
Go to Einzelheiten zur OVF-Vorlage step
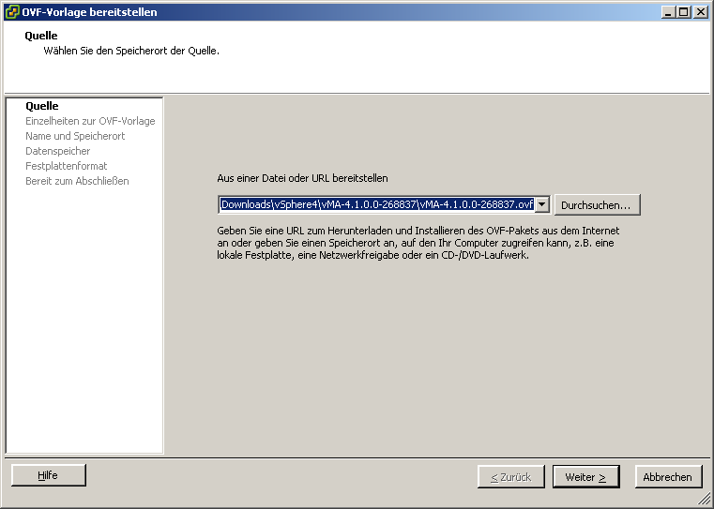pos(90,121)
